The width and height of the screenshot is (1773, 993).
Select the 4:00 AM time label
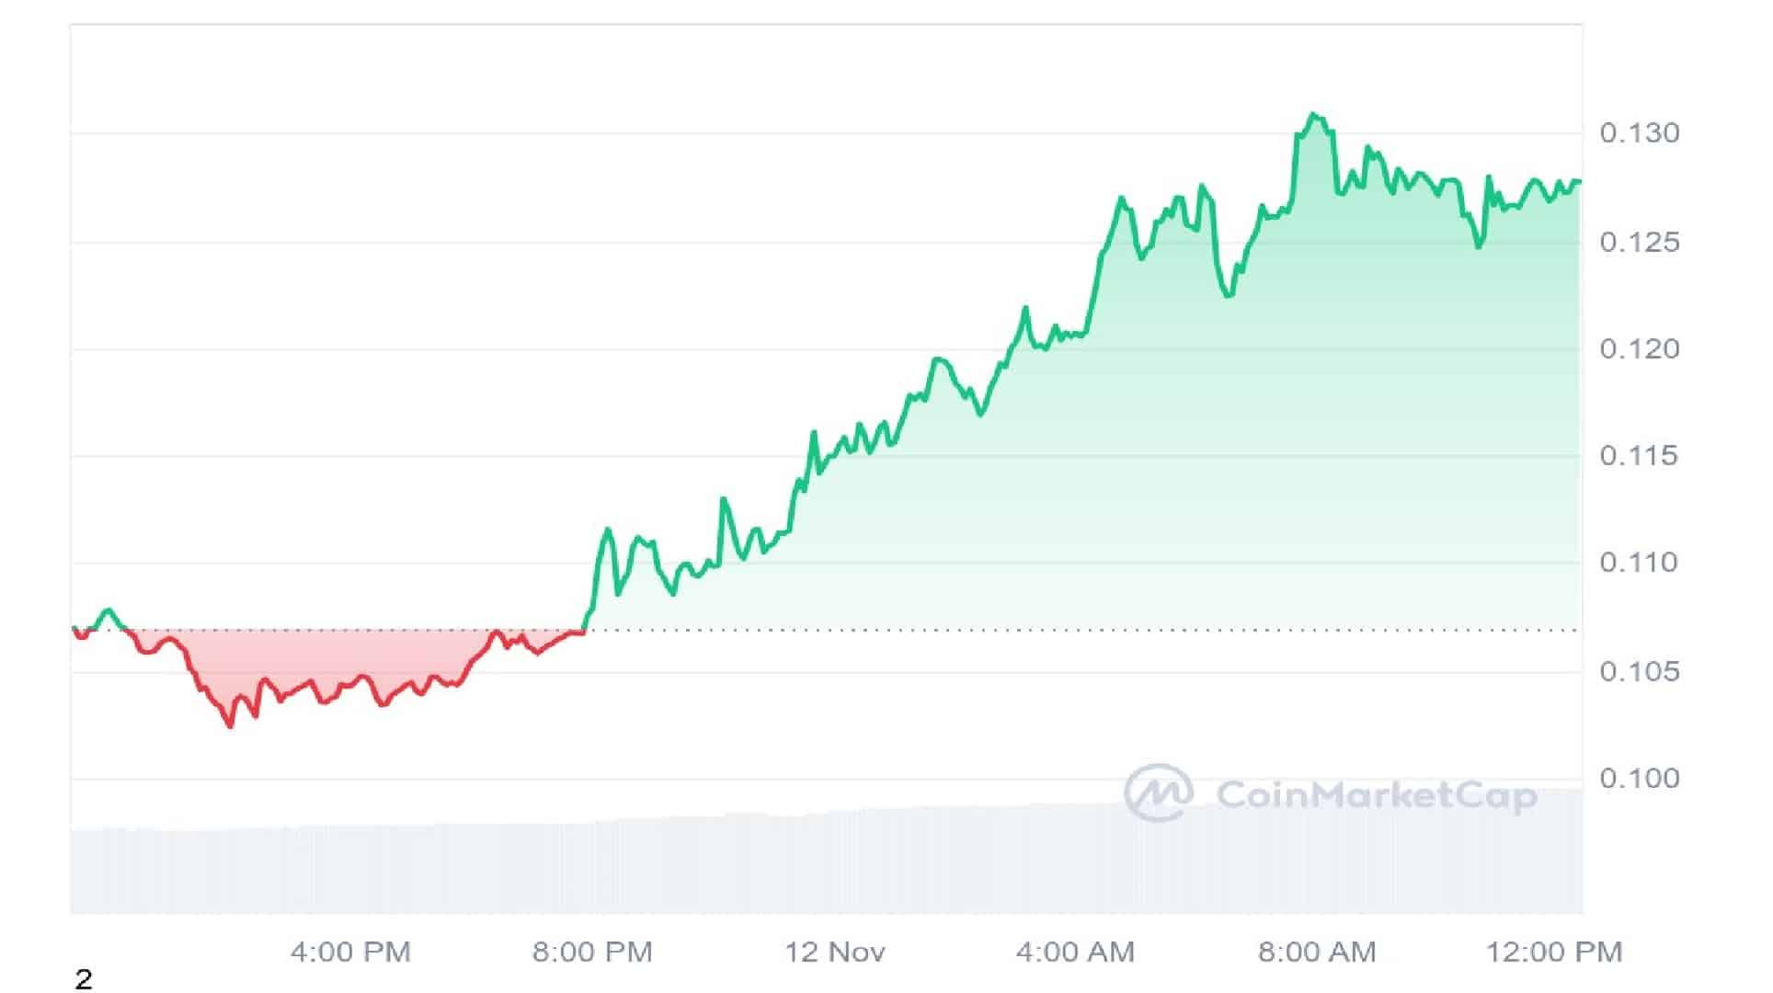(x=1075, y=953)
